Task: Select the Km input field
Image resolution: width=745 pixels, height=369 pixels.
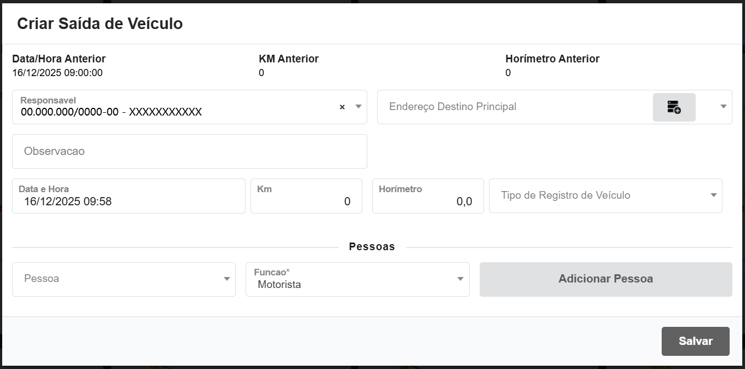Action: click(306, 201)
